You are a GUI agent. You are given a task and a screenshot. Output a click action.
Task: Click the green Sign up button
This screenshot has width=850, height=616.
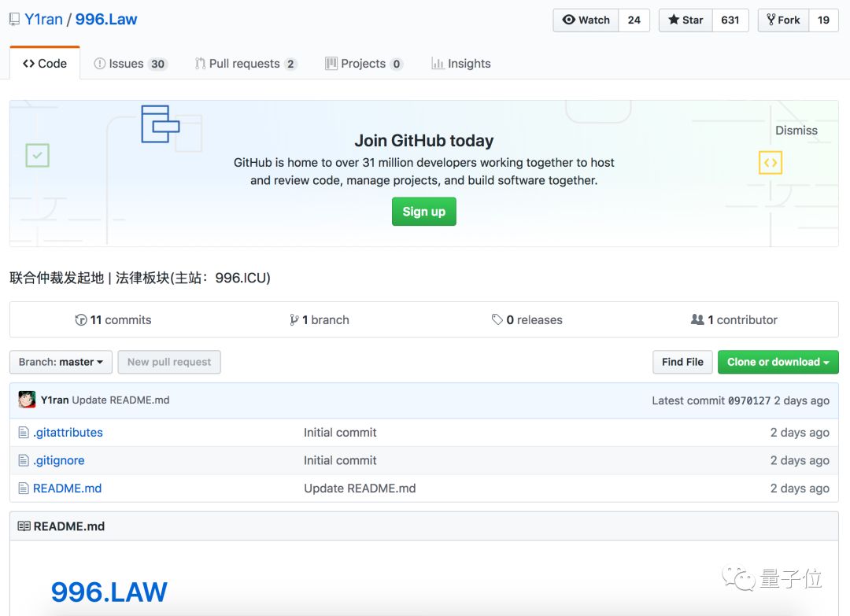pos(424,212)
